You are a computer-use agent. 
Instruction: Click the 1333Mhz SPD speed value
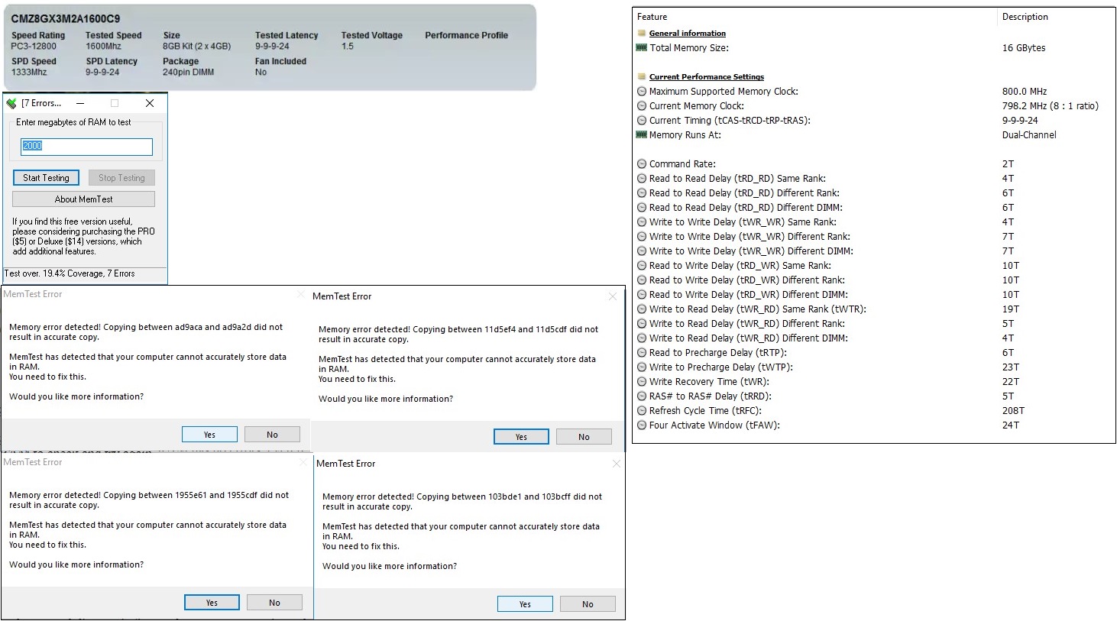pyautogui.click(x=29, y=72)
